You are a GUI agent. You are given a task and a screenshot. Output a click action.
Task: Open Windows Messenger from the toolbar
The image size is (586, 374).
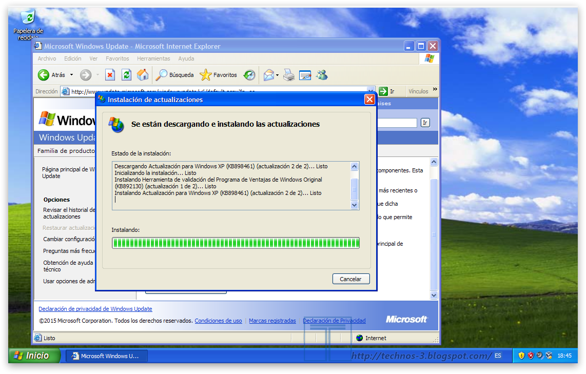322,75
